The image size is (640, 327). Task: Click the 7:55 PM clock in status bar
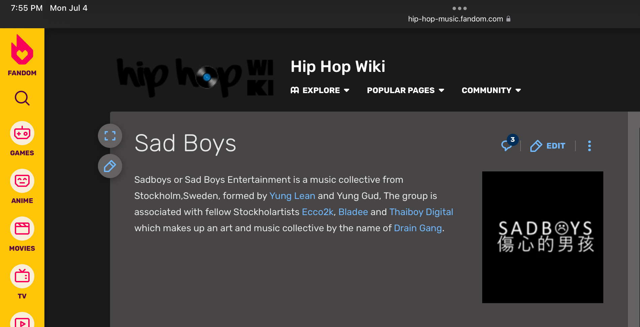tap(27, 8)
